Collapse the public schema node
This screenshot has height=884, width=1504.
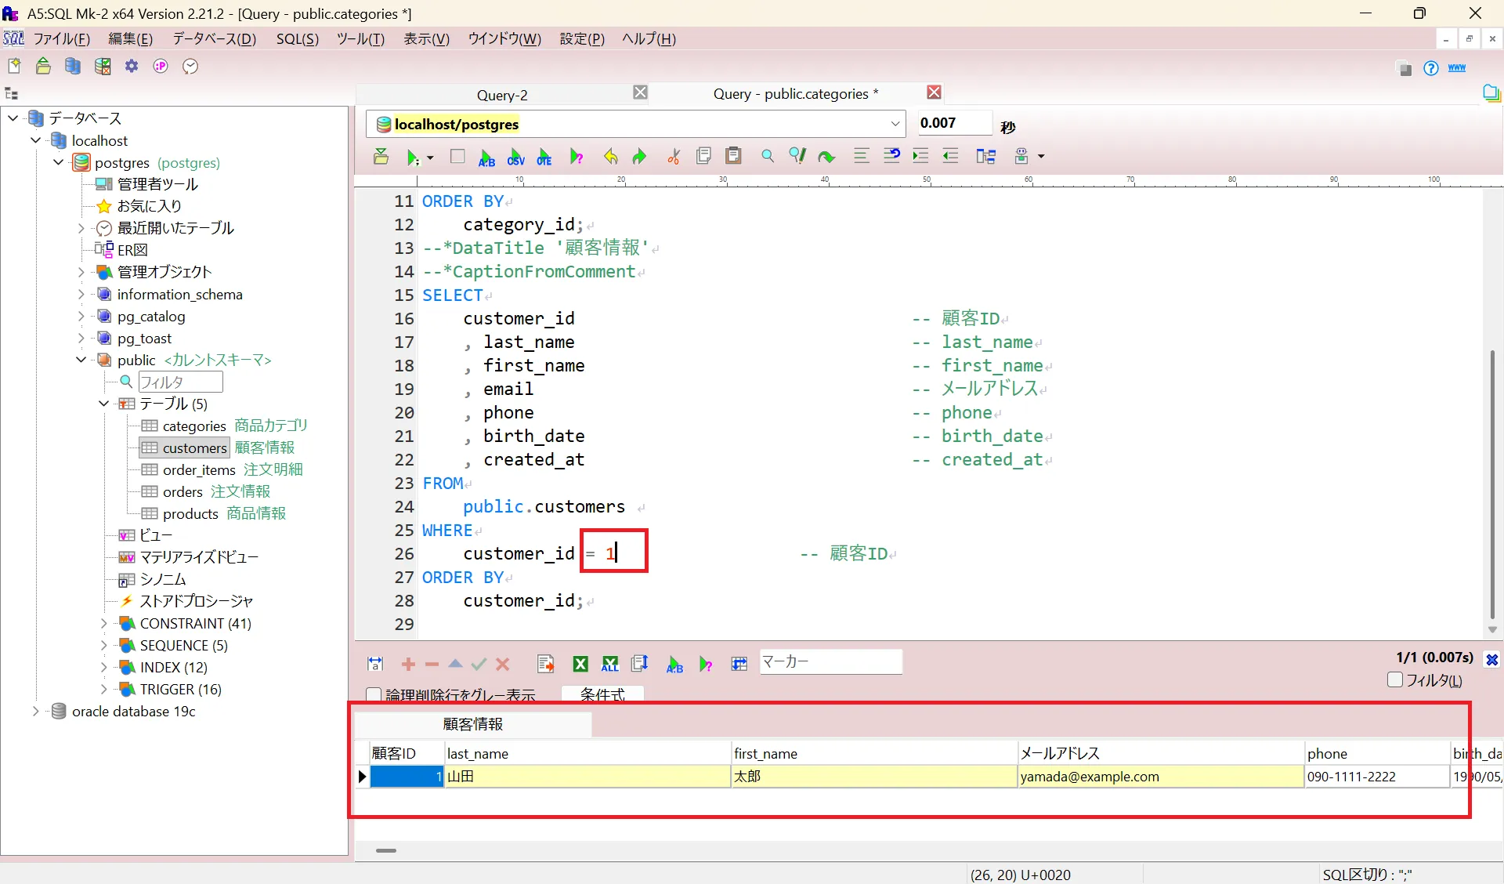(x=81, y=360)
